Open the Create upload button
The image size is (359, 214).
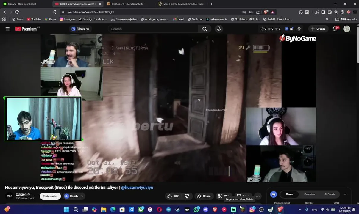coord(318,29)
